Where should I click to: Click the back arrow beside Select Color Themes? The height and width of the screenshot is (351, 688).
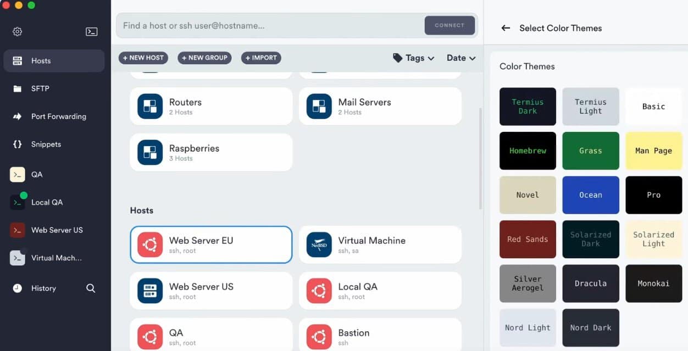pyautogui.click(x=506, y=28)
